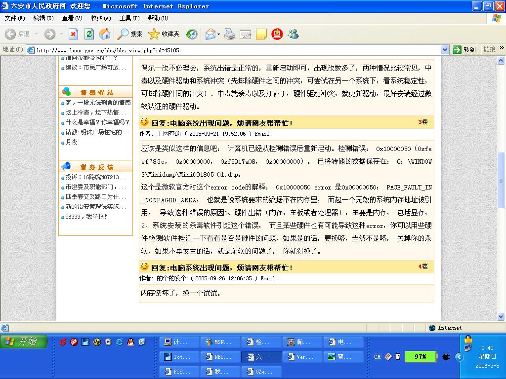Viewport: 506px width, 379px height.
Task: Click the Print icon in toolbar
Action: click(x=230, y=34)
